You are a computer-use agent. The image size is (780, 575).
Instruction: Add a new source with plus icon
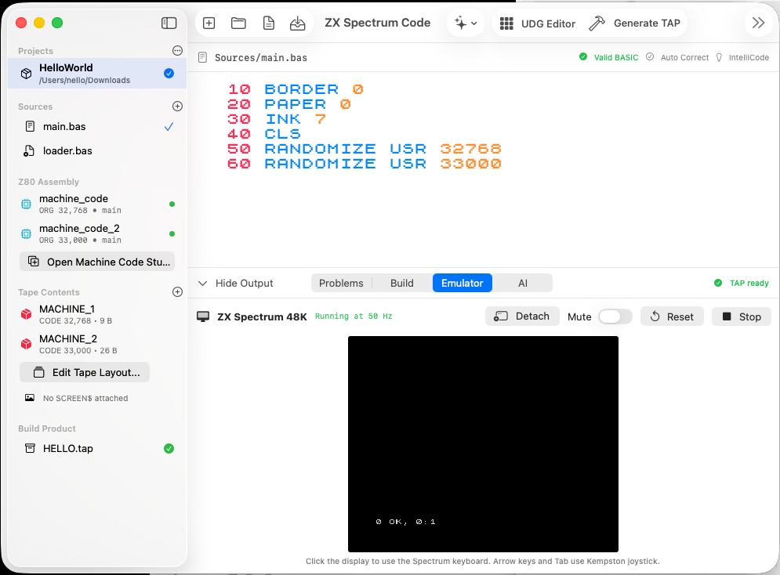coord(177,107)
